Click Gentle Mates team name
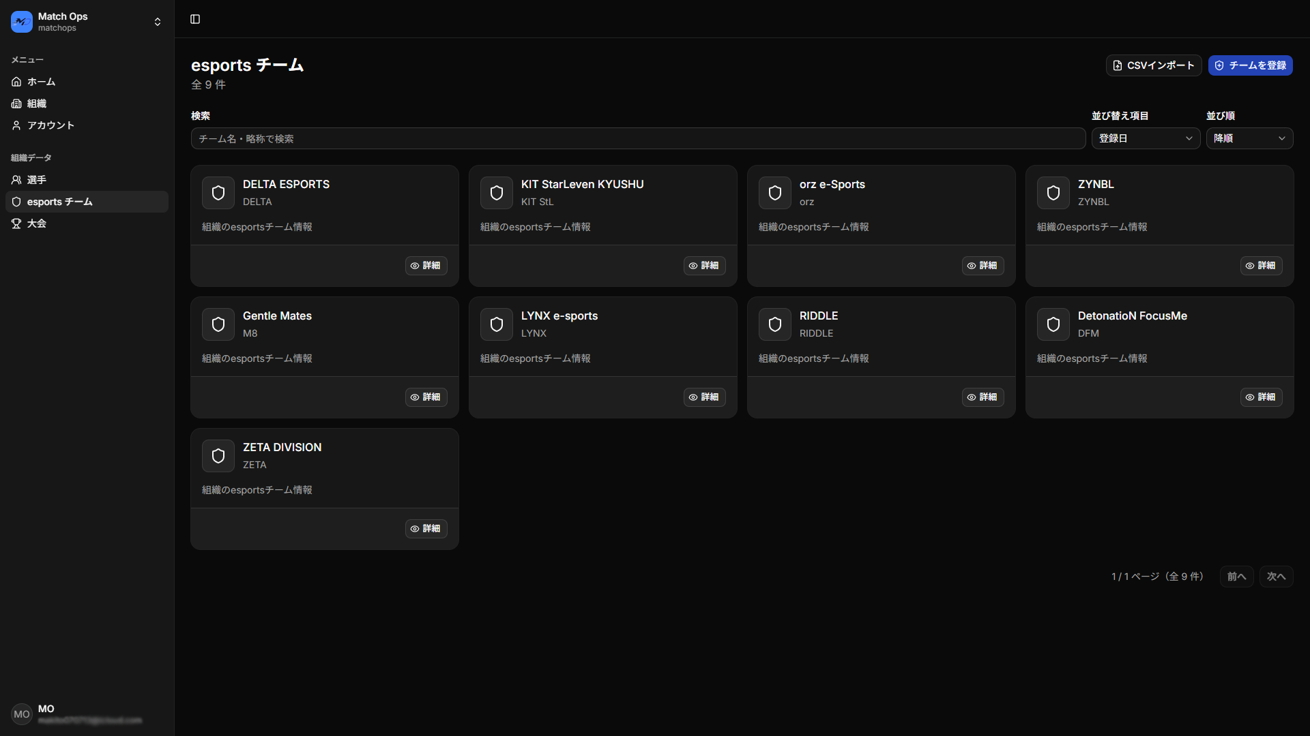 point(277,316)
